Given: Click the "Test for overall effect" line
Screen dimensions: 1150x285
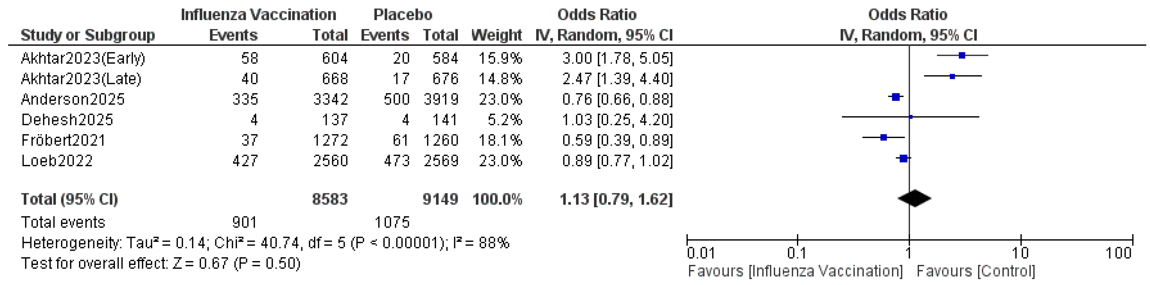Looking at the screenshot, I should tap(161, 264).
